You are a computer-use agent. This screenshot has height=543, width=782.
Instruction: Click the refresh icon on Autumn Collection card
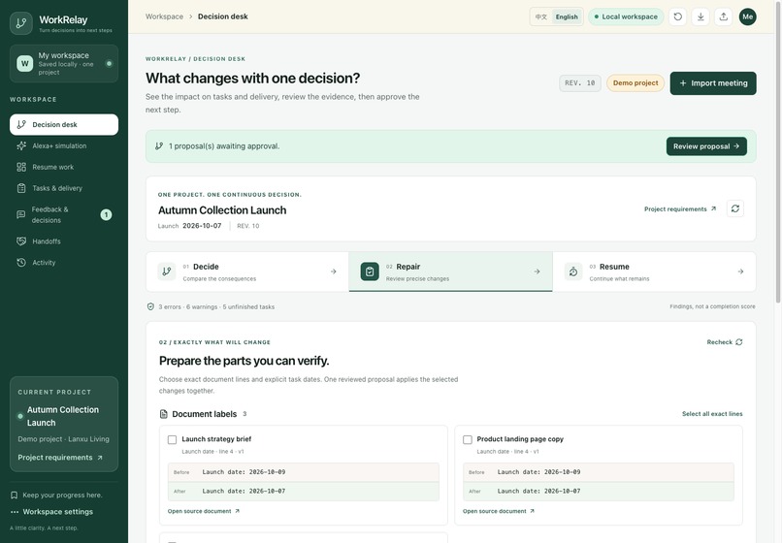(x=735, y=208)
